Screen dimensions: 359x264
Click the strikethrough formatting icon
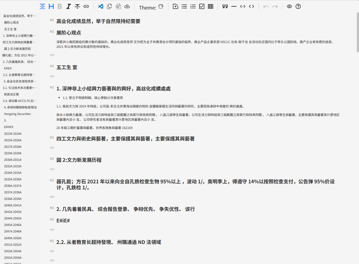tap(77, 6)
